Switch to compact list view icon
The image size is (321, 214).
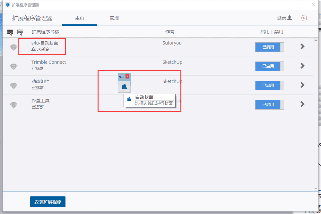tap(10, 32)
